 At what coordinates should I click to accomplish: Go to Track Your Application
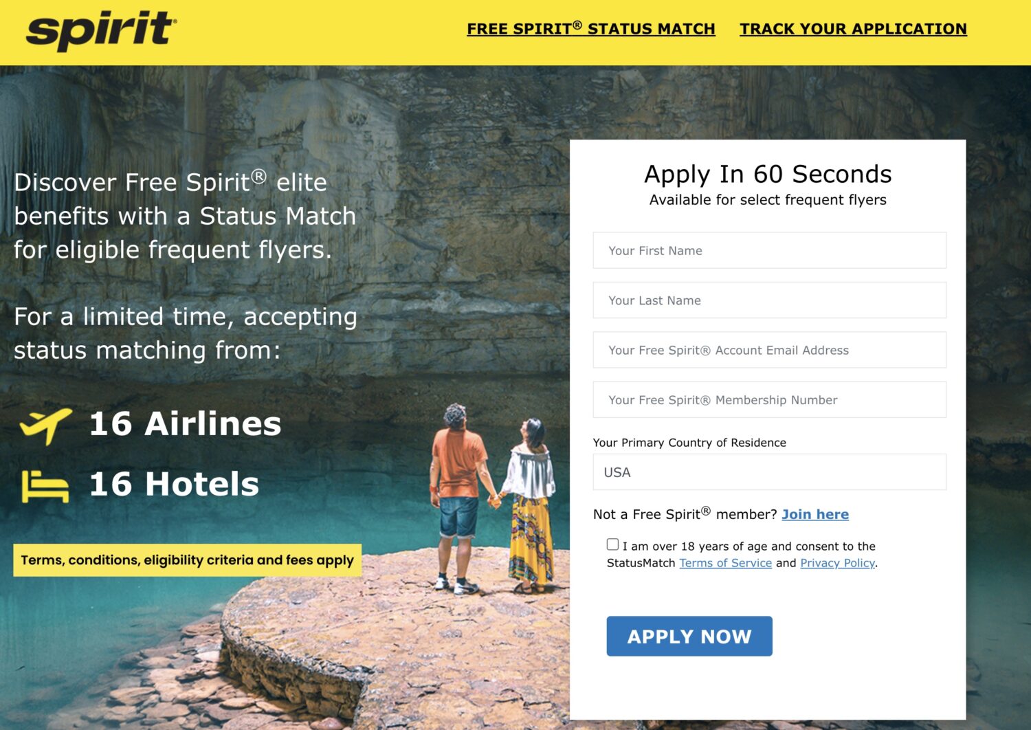click(853, 29)
